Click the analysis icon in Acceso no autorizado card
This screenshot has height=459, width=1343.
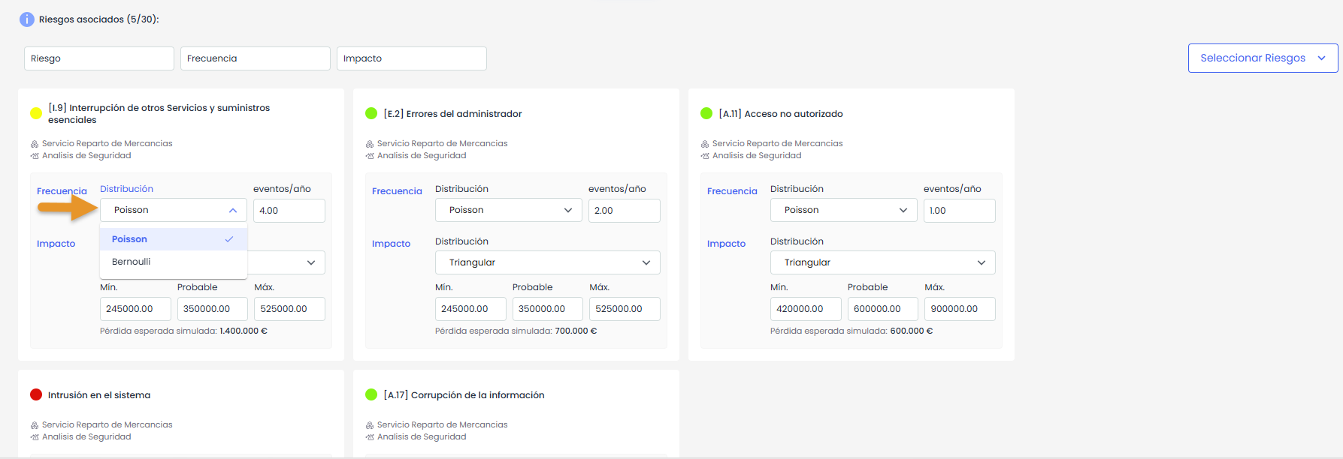(x=705, y=156)
